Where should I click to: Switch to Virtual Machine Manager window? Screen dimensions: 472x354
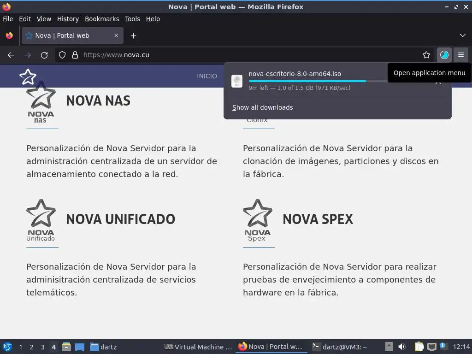pos(198,347)
